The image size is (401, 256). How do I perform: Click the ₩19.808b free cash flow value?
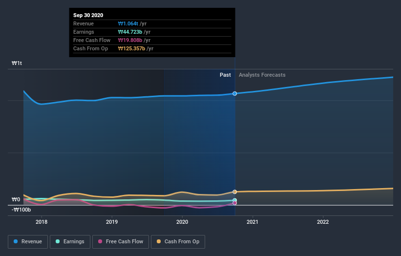130,40
